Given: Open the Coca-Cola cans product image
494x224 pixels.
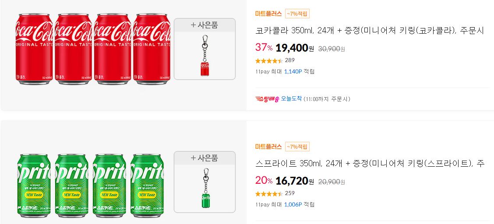Looking at the screenshot, I should point(93,49).
